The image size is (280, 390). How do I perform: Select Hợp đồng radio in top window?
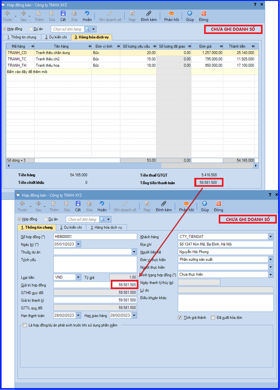[x=4, y=29]
